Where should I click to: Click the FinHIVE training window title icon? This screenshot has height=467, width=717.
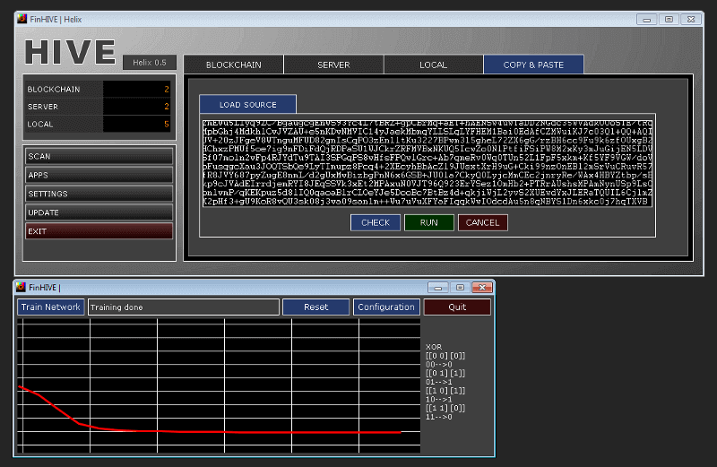(x=21, y=287)
